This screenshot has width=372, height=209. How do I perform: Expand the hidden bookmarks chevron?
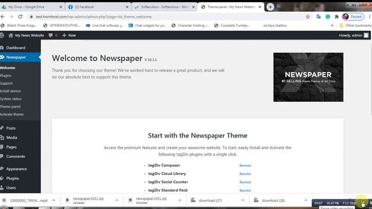[x=332, y=26]
